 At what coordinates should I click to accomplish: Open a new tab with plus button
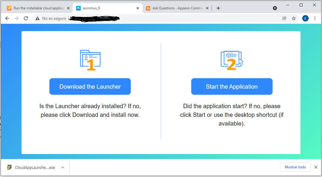point(218,8)
